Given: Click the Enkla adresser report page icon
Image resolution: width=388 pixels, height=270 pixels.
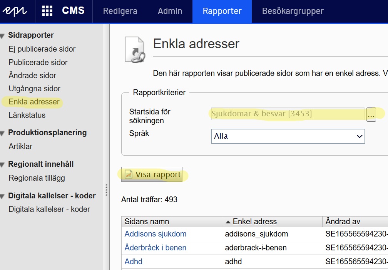Looking at the screenshot, I should 134,50.
